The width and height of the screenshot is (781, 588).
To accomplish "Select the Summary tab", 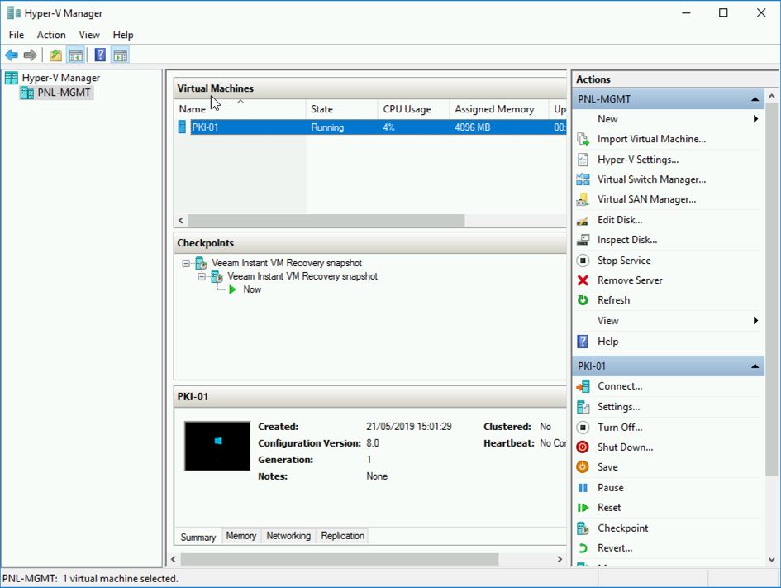I will point(198,538).
